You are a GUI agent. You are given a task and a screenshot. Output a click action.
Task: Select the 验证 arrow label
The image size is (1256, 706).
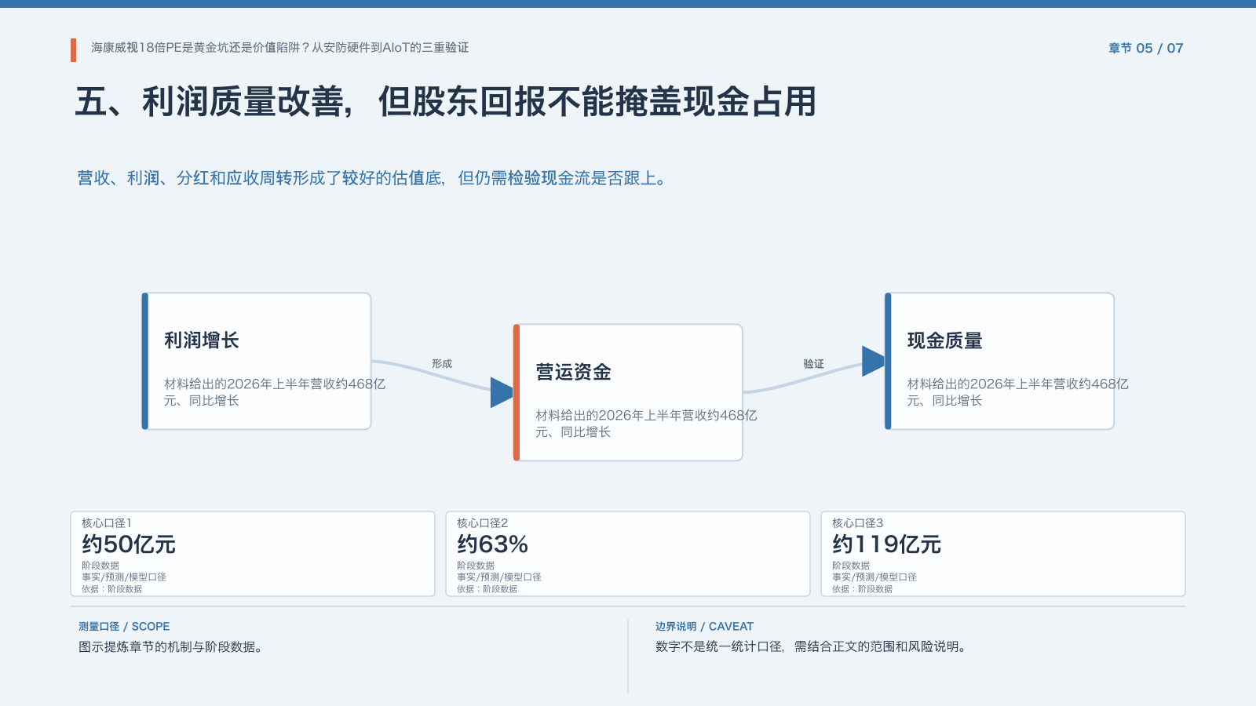[x=813, y=364]
